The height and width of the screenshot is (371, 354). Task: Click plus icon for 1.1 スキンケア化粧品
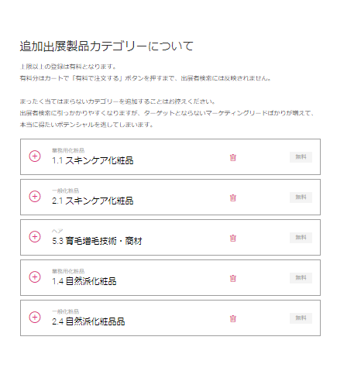35,156
